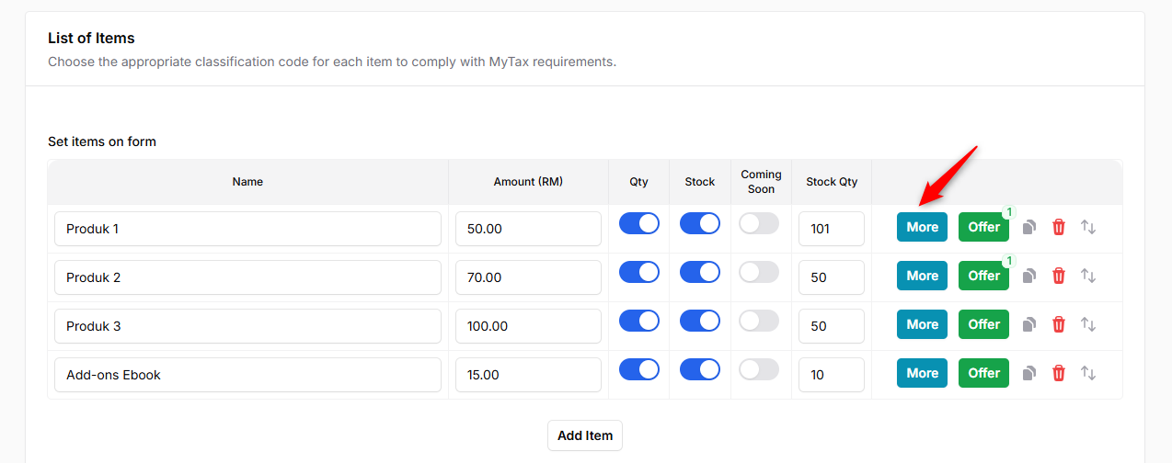Open the Offer settings for Produk 2

983,276
